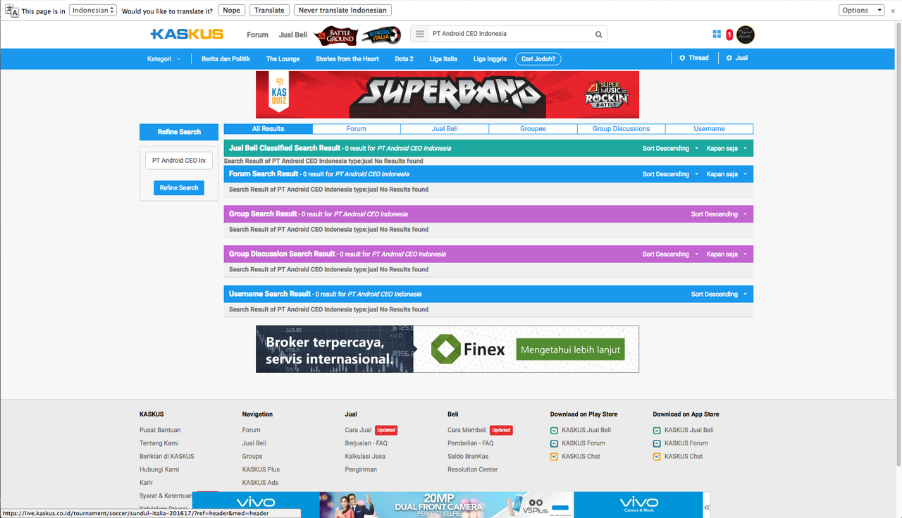The image size is (902, 518).
Task: Click the KASKUS Chat Play Store icon
Action: (555, 457)
